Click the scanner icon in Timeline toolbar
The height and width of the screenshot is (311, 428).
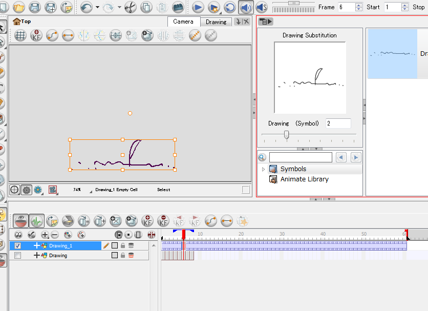coord(68,221)
